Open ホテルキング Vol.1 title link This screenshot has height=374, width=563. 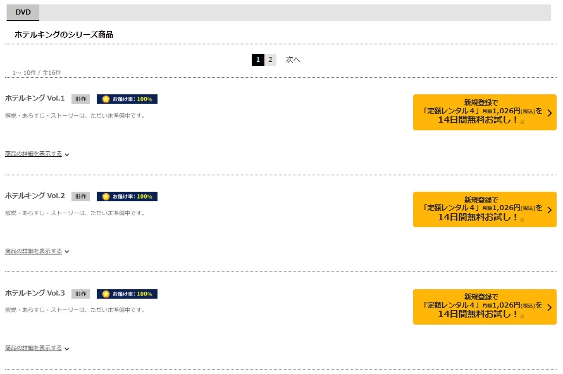coord(35,98)
